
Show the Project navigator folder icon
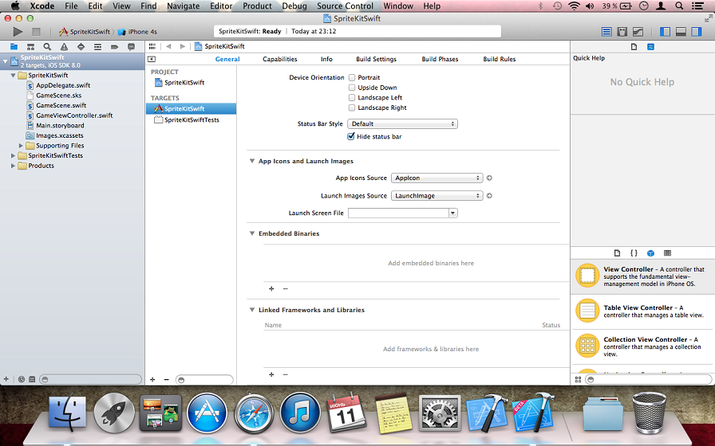tap(14, 46)
